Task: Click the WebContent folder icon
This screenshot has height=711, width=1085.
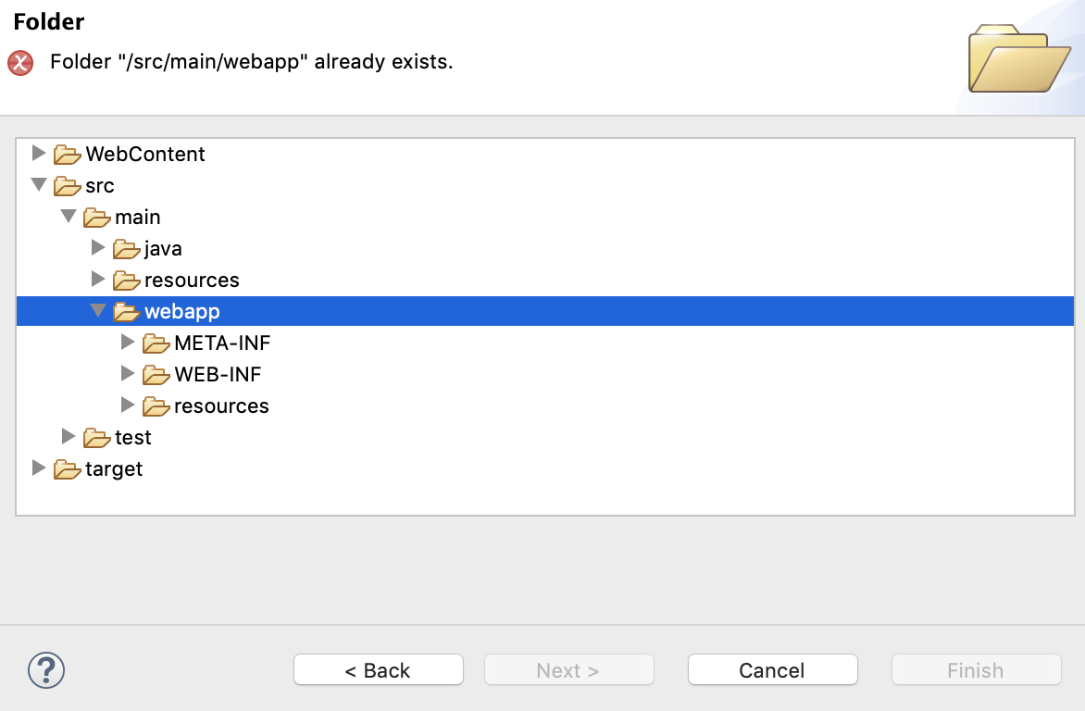Action: [x=68, y=155]
